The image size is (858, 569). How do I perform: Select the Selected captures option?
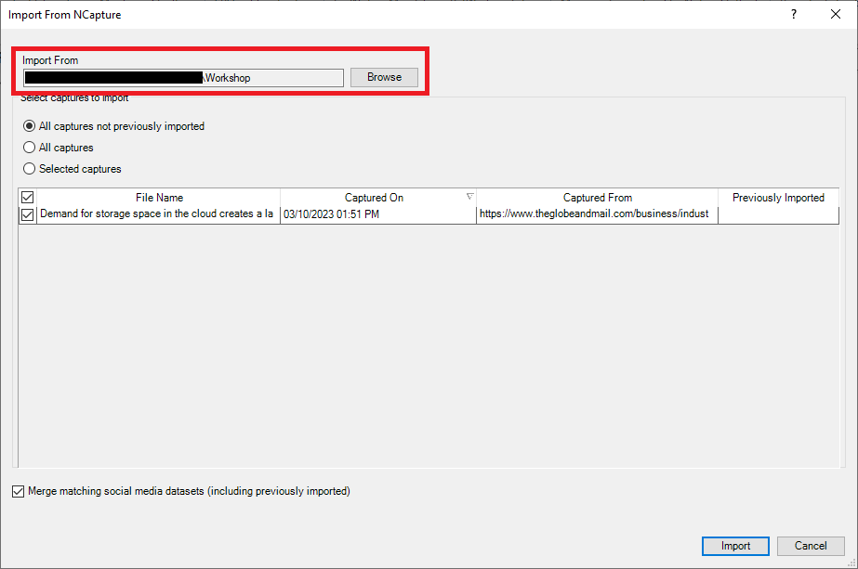[29, 168]
